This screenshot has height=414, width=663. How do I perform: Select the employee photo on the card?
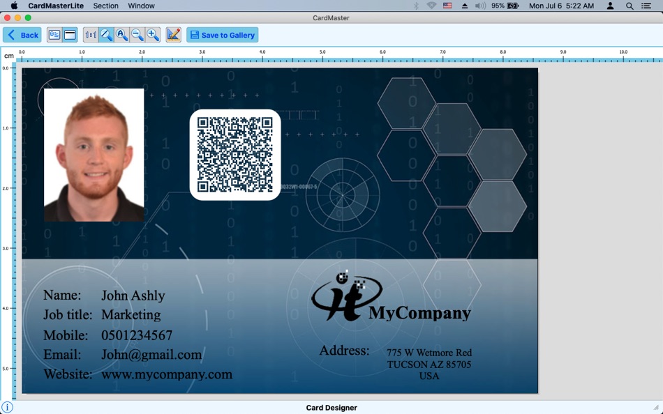point(94,155)
